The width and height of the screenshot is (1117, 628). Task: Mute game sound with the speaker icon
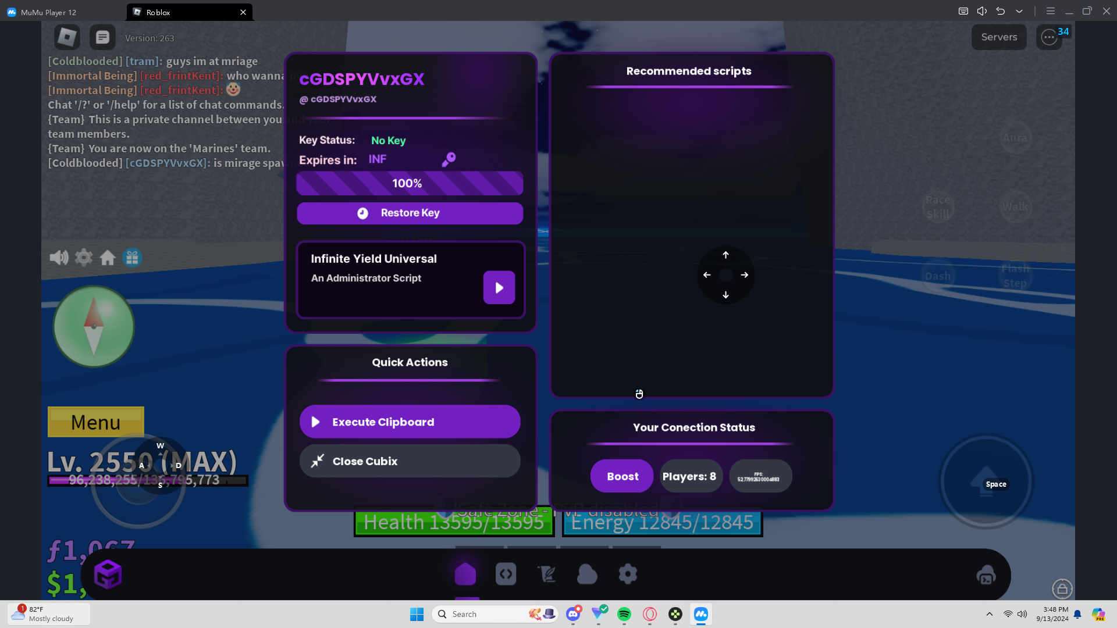59,257
